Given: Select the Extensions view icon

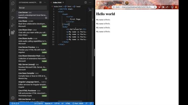Looking at the screenshot, I should 13,32.
